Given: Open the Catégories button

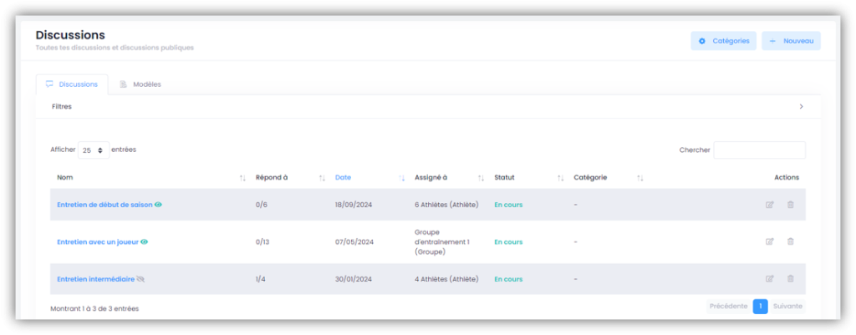Looking at the screenshot, I should [x=723, y=41].
